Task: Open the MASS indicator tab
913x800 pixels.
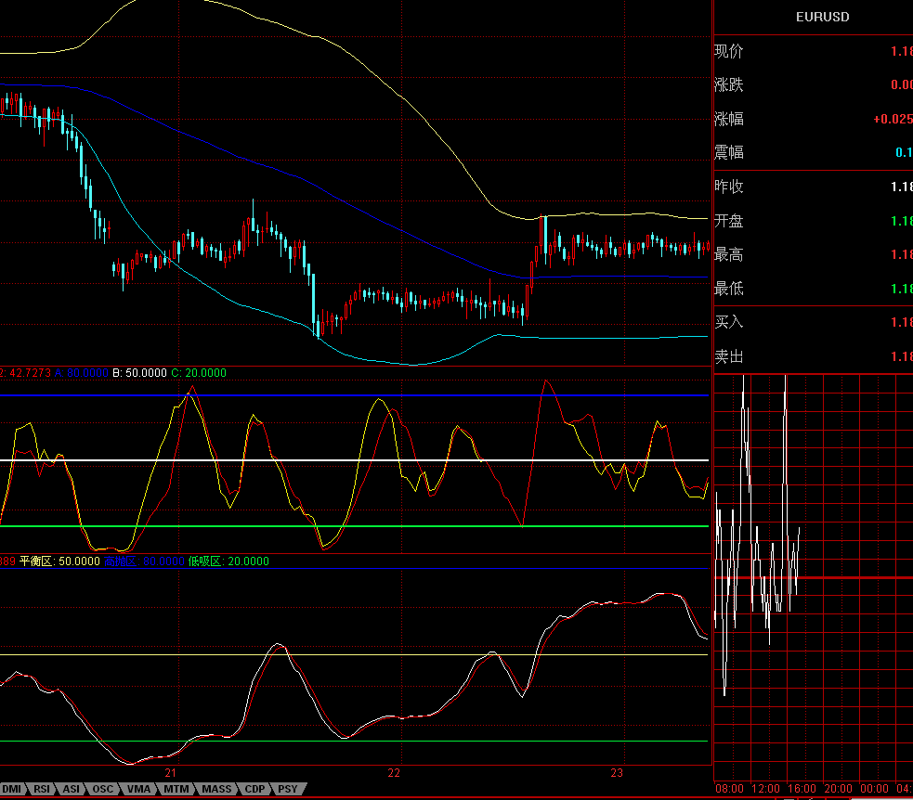Action: pos(216,789)
